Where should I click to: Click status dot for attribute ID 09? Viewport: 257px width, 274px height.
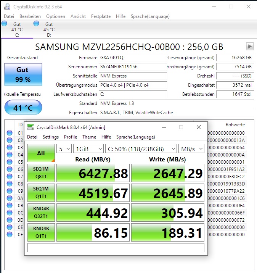[10, 191]
